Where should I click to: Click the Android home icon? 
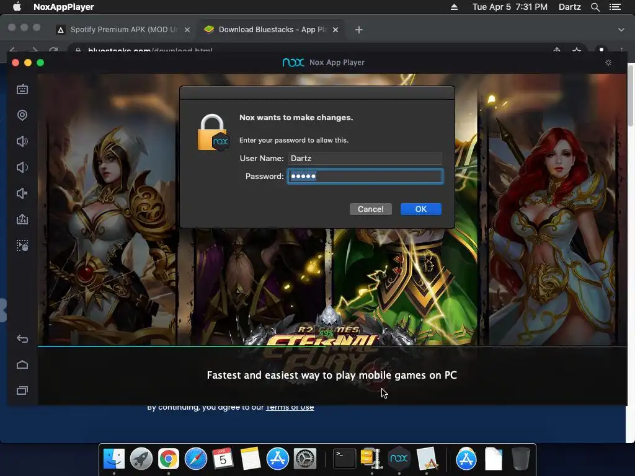click(x=22, y=364)
